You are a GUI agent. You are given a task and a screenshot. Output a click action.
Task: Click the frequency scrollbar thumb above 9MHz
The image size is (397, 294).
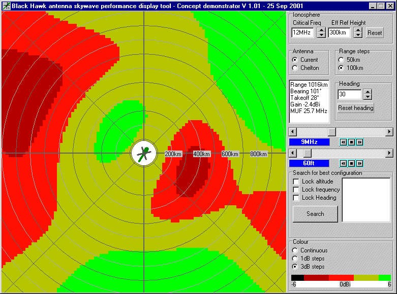tap(332, 132)
